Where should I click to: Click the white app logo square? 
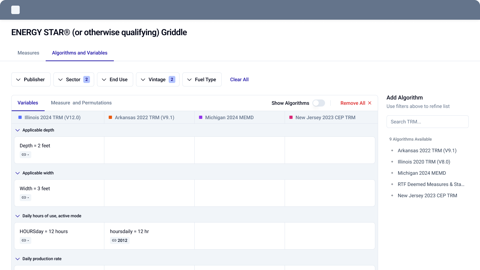[x=15, y=10]
